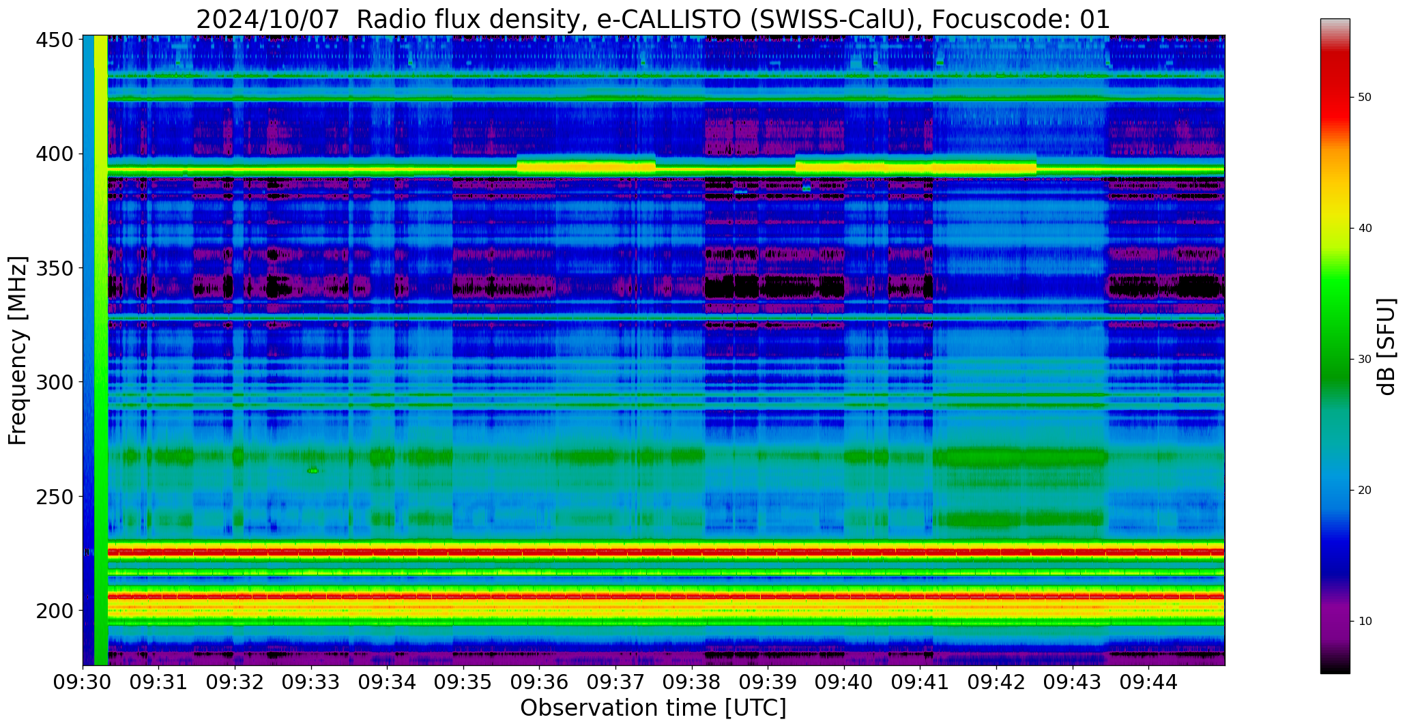Click the 200 frequency tick label
1407x728 pixels.
(x=54, y=610)
